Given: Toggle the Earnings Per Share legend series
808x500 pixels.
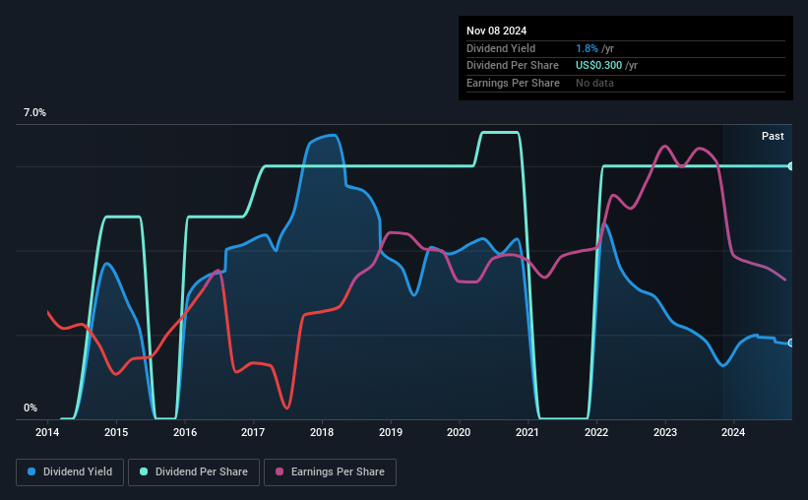Looking at the screenshot, I should [x=331, y=472].
